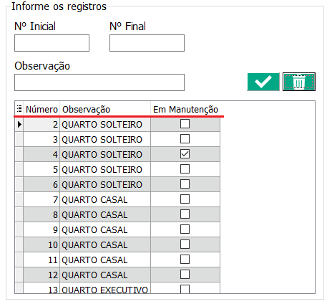Enable Em Manutenção for room 7
The image size is (332, 304).
[185, 199]
